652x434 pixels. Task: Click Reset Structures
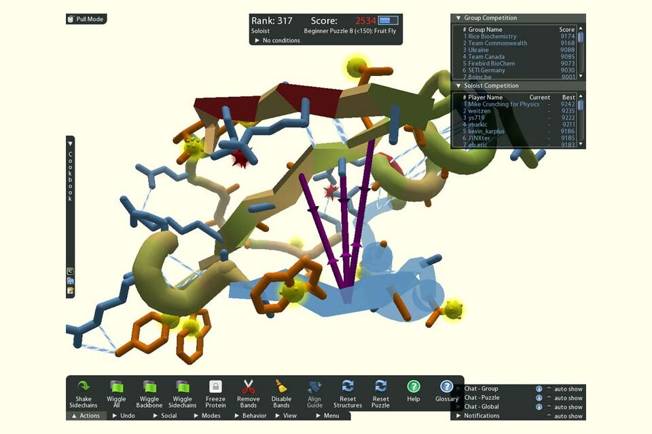coord(348,394)
